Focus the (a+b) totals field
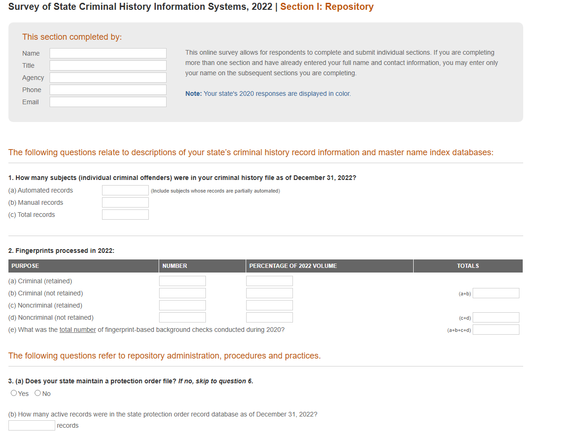Screen dimensions: 577x431 tap(496, 293)
